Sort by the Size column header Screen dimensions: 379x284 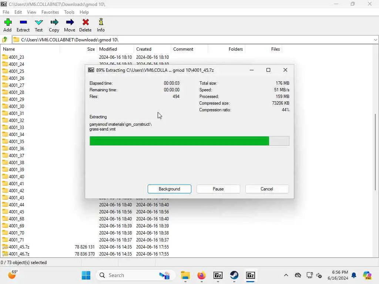pyautogui.click(x=78, y=49)
